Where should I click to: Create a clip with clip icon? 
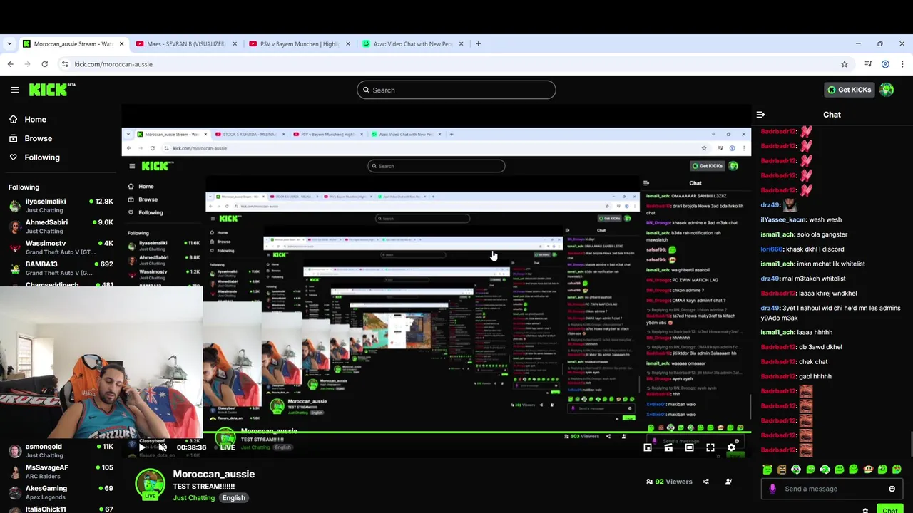click(x=668, y=447)
